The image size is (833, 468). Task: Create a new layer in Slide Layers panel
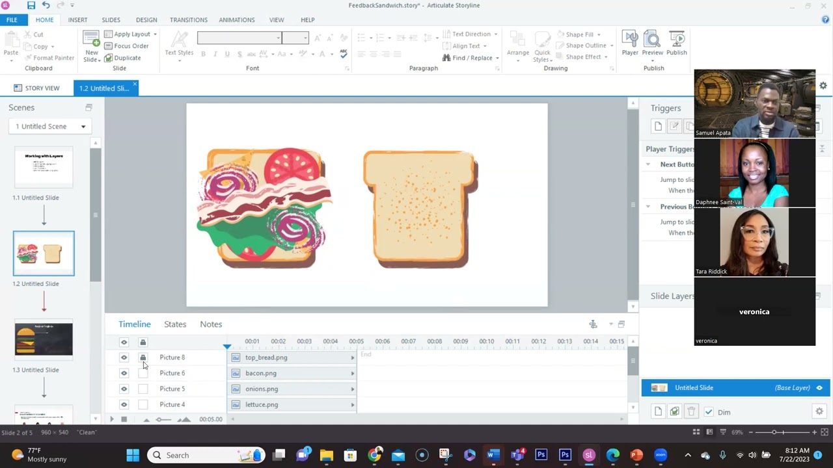tap(658, 411)
